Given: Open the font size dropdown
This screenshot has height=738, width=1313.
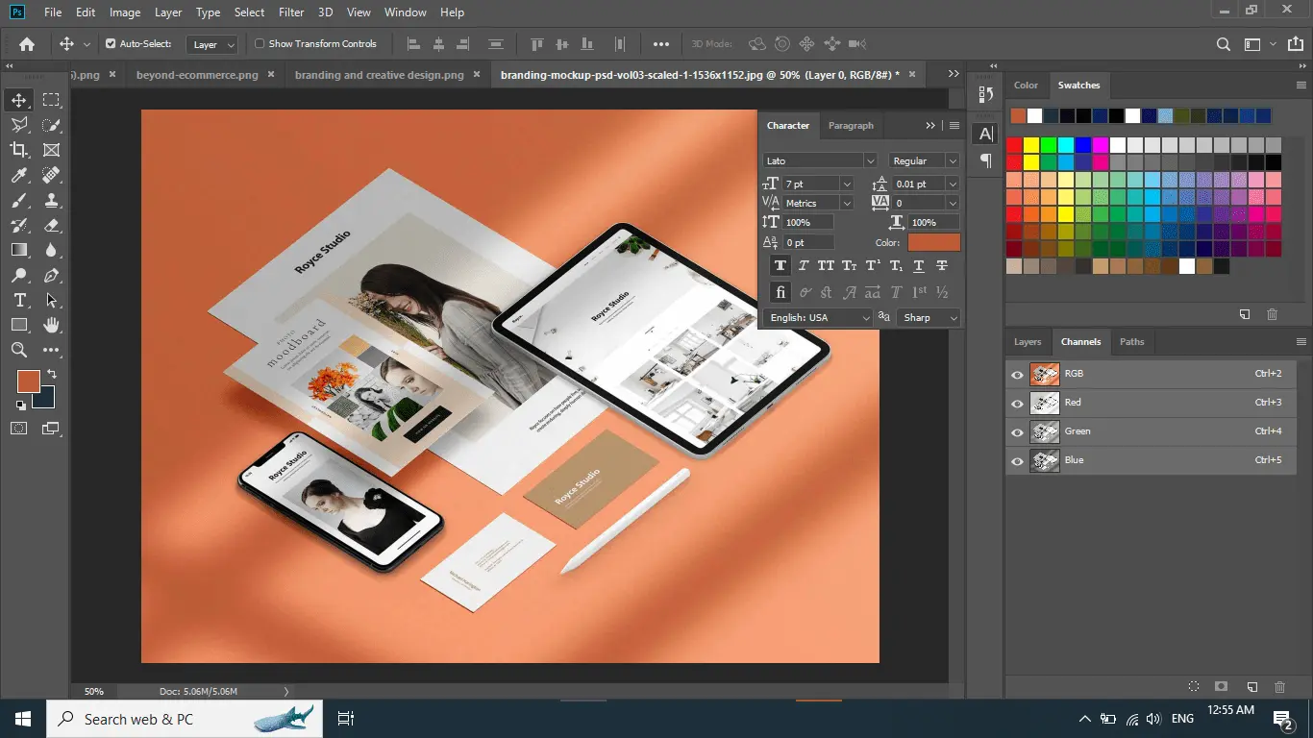Looking at the screenshot, I should tap(845, 183).
